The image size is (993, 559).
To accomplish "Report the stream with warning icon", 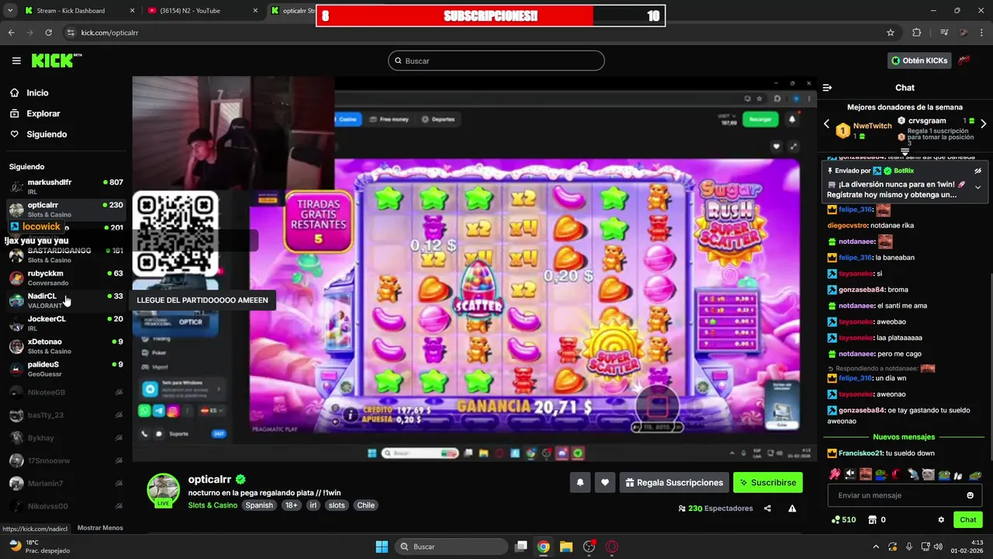I will pos(792,509).
